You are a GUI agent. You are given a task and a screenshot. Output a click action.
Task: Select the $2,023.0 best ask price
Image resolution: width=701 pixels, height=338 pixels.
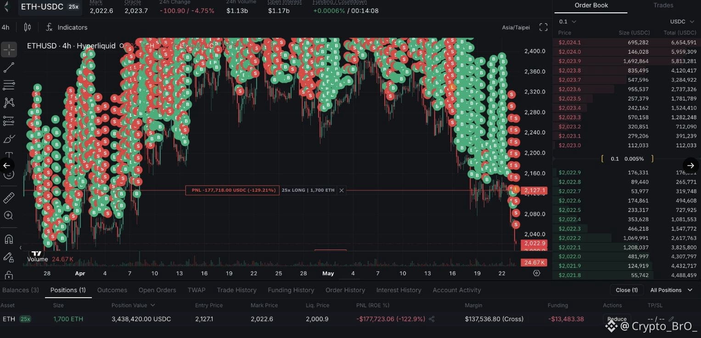click(569, 145)
